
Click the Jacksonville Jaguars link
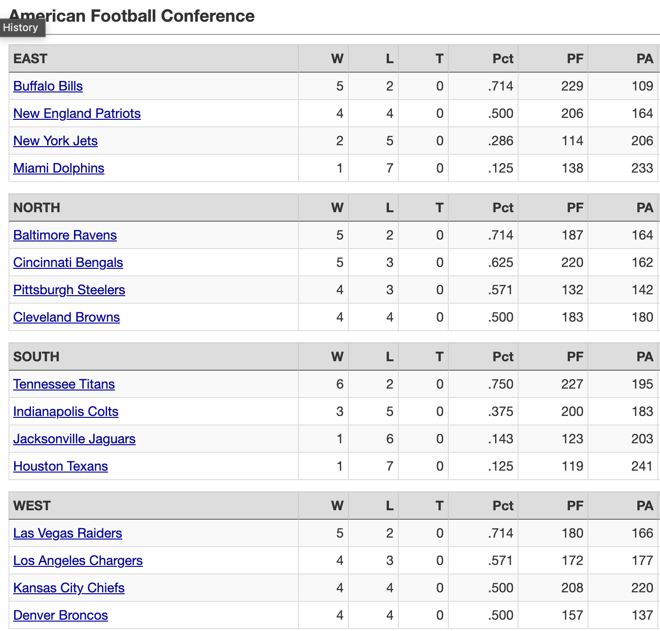coord(74,439)
